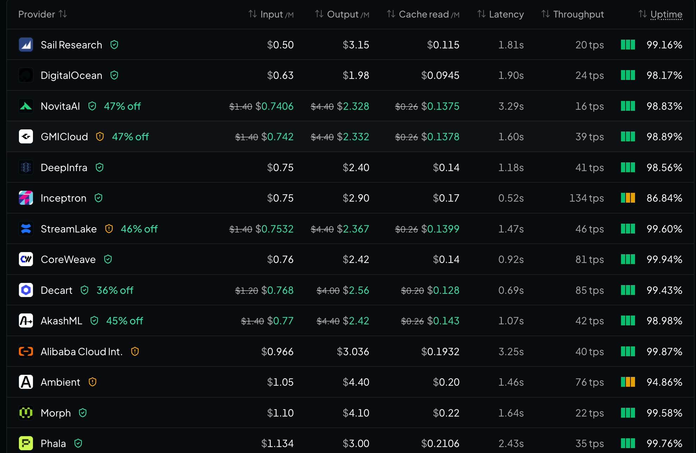
Task: Click the Decart provider logo
Action: (26, 290)
